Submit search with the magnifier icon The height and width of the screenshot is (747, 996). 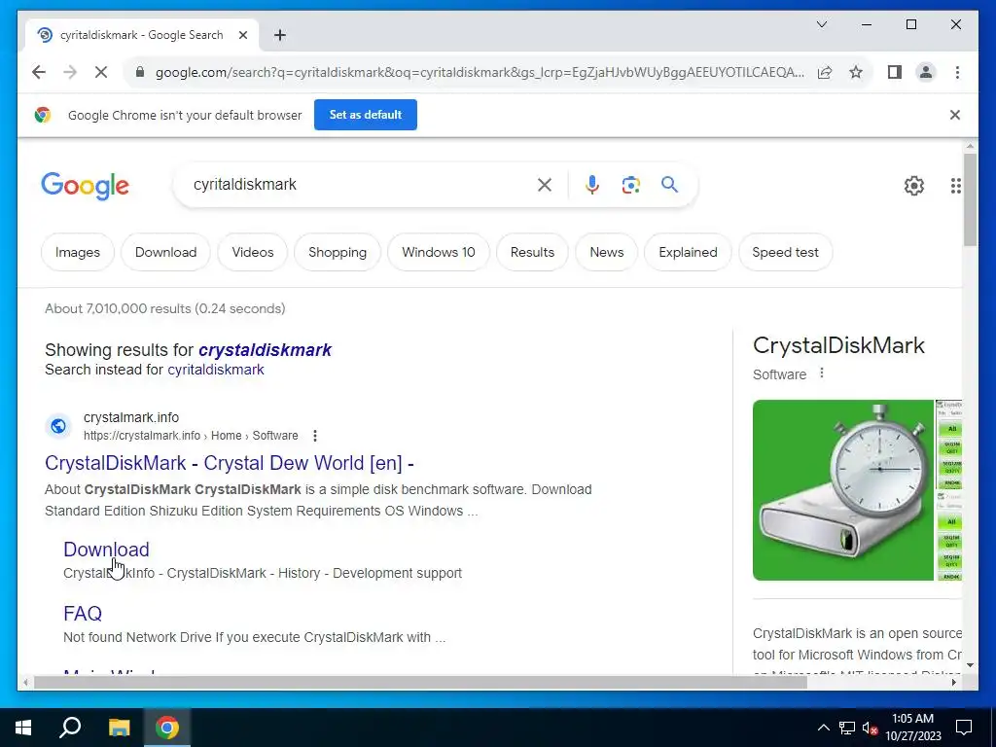pyautogui.click(x=669, y=185)
